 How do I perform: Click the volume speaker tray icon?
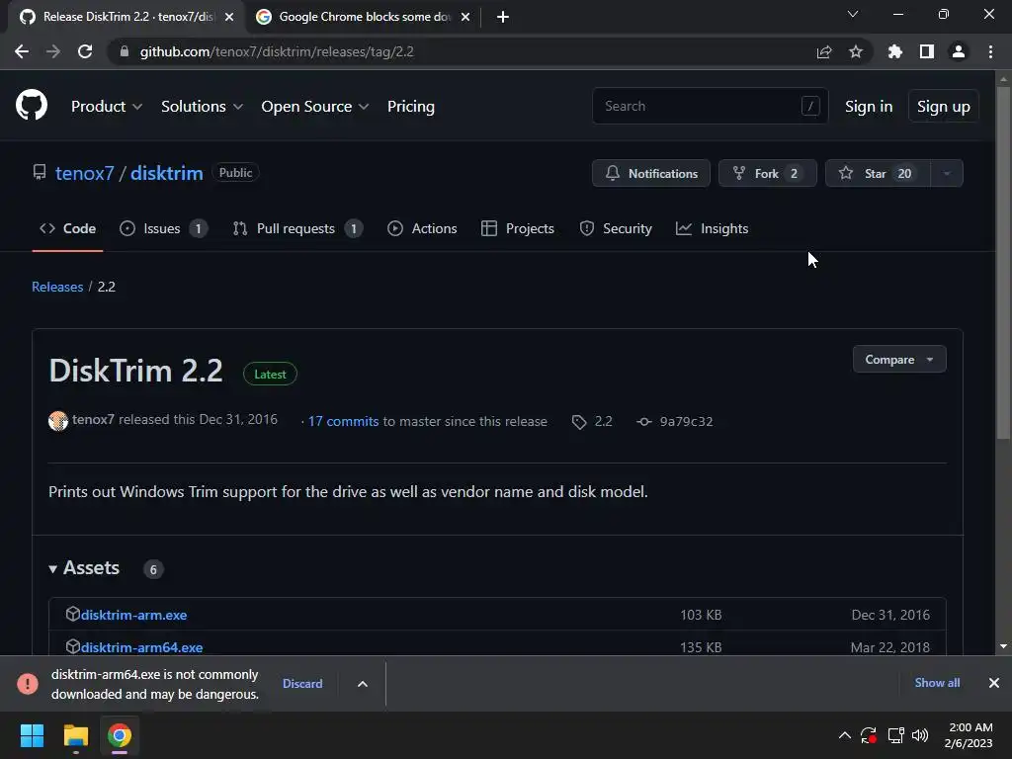(x=920, y=735)
